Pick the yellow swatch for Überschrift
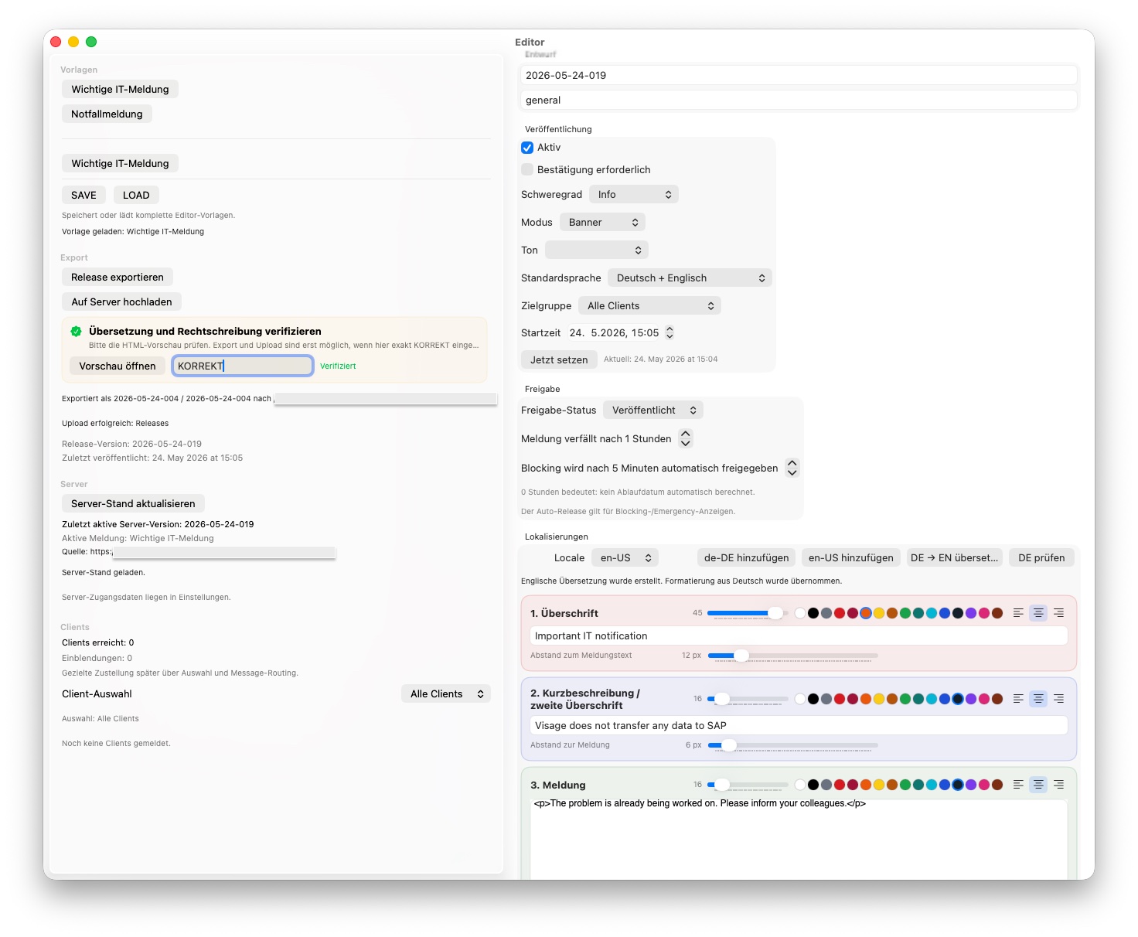Viewport: 1138px width, 937px height. point(879,614)
